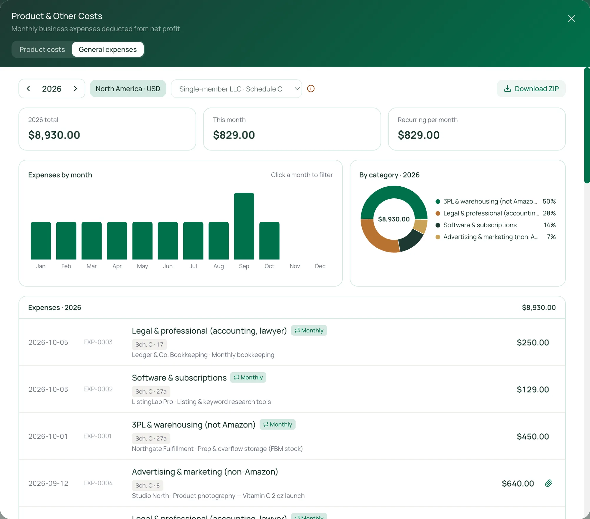Select General expenses tab
This screenshot has height=519, width=590.
point(108,49)
